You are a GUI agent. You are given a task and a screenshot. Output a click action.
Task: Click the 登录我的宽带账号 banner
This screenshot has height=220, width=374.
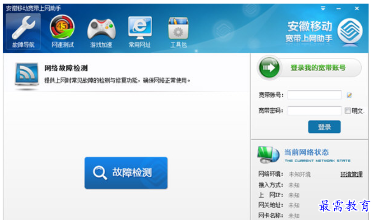tap(309, 68)
